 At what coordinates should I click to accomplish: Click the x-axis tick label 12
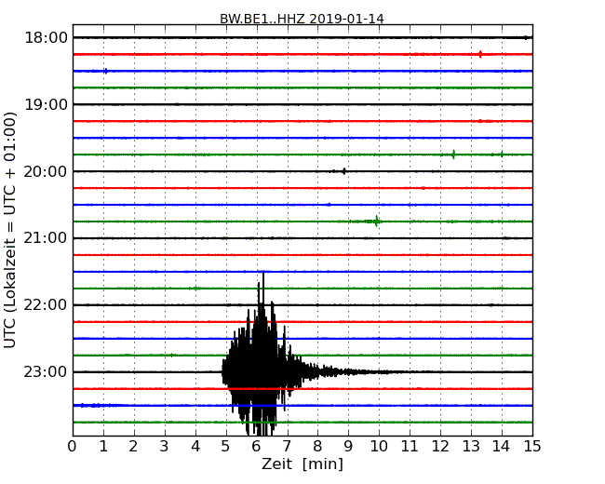[x=440, y=446]
